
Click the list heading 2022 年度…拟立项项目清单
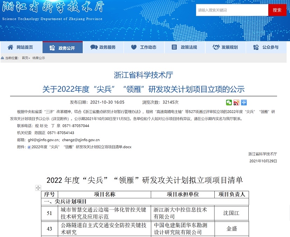[145, 180]
